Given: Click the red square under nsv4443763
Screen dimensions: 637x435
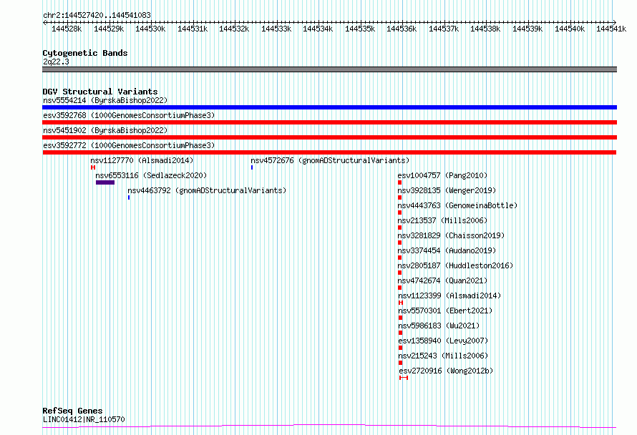Looking at the screenshot, I should (x=400, y=212).
